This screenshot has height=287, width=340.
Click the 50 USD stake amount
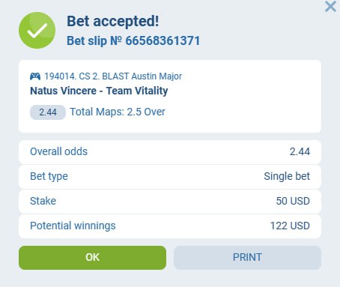coord(293,201)
